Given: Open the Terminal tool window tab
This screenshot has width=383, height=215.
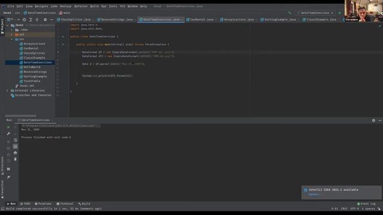Looking at the screenshot, I should 65,204.
